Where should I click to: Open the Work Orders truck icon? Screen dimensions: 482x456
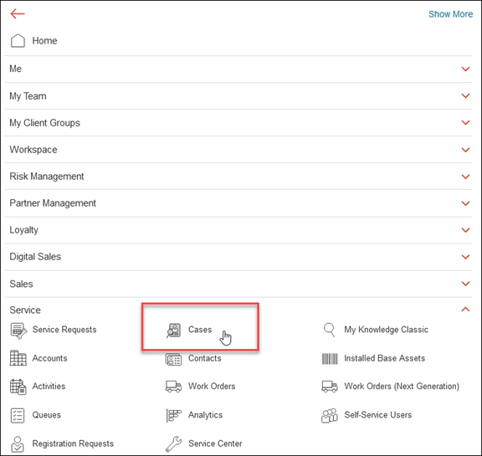click(174, 387)
